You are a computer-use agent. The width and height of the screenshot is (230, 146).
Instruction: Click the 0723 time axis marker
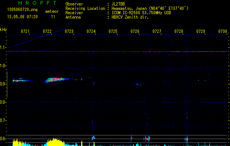point(69,31)
